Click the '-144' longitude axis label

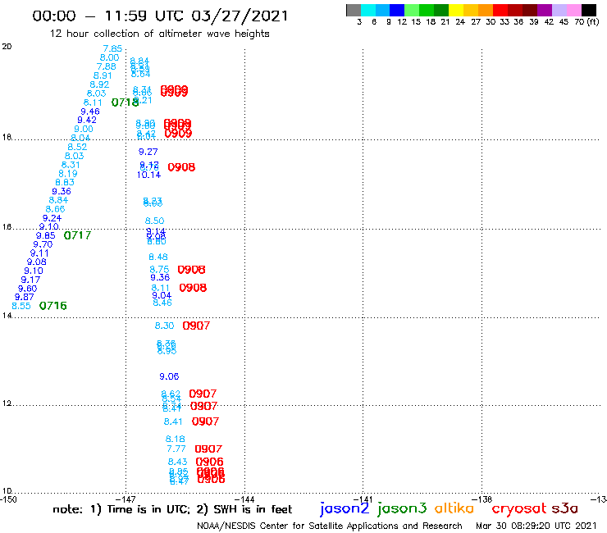244,499
